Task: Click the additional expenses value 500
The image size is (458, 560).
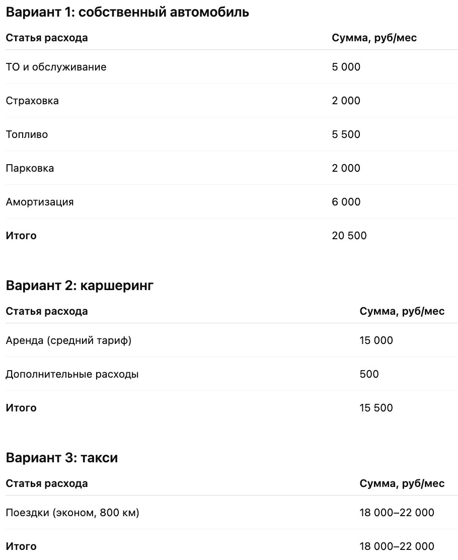Action: point(369,374)
